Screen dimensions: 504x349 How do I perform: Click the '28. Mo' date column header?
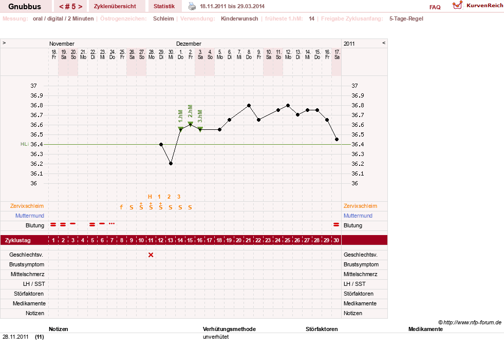point(152,54)
